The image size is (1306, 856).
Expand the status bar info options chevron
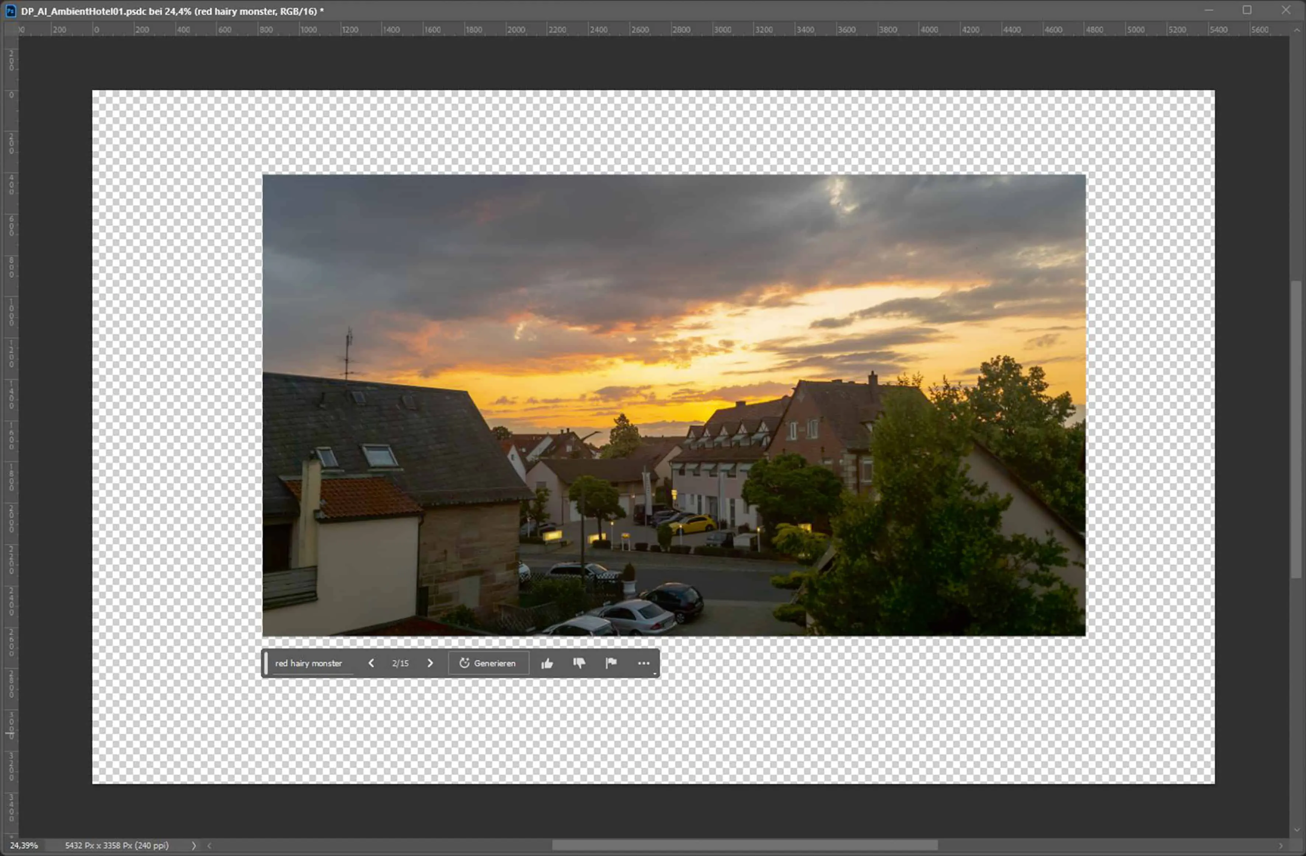[194, 846]
